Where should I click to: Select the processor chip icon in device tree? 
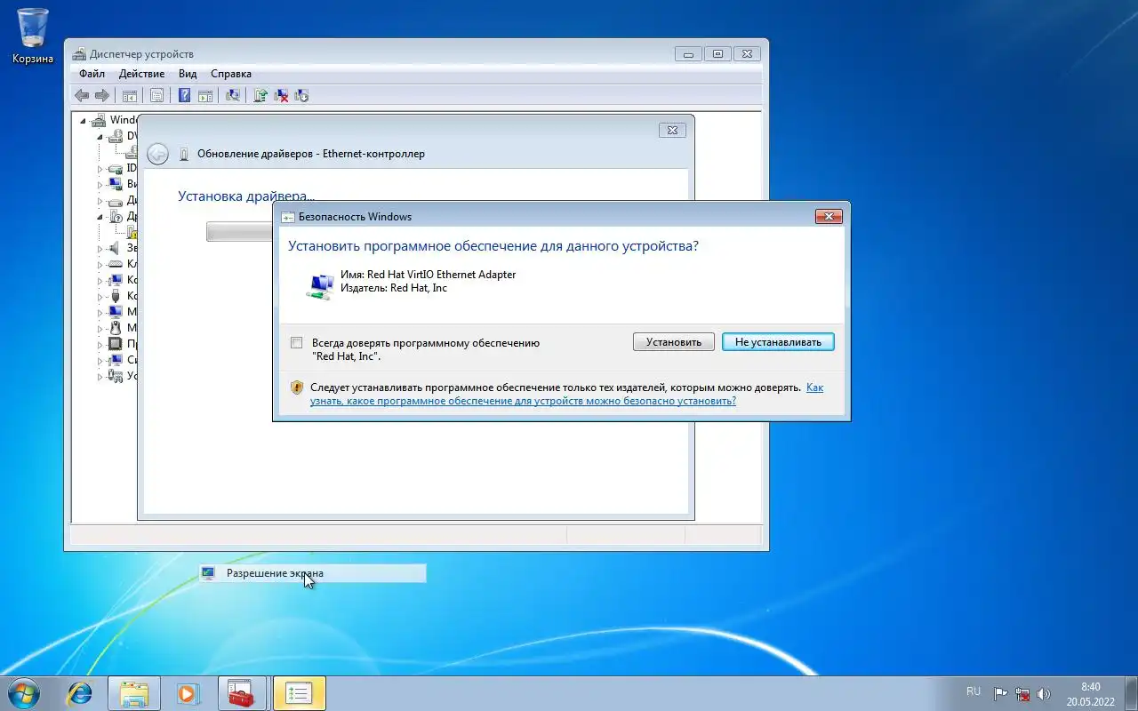point(115,344)
